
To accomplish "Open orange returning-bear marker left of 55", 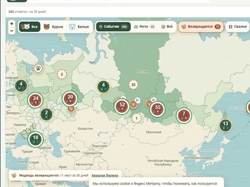I will (x=148, y=104).
